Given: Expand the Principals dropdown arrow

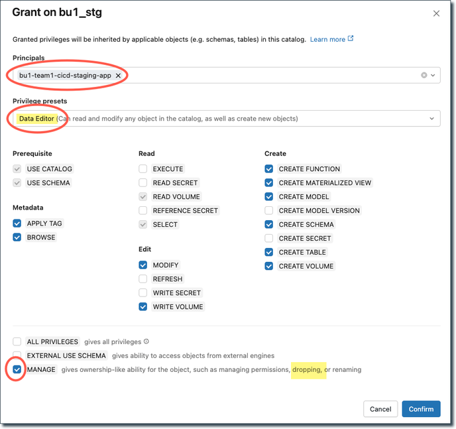Looking at the screenshot, I should [x=433, y=76].
